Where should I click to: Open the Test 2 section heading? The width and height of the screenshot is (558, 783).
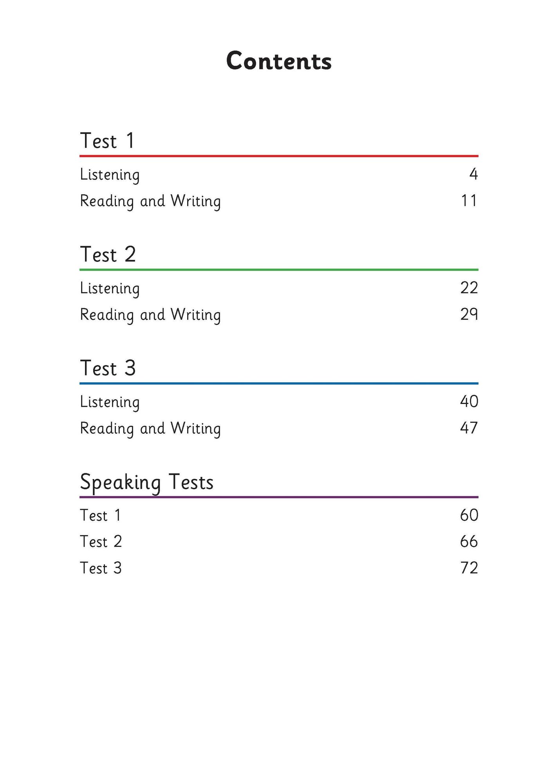tap(108, 254)
